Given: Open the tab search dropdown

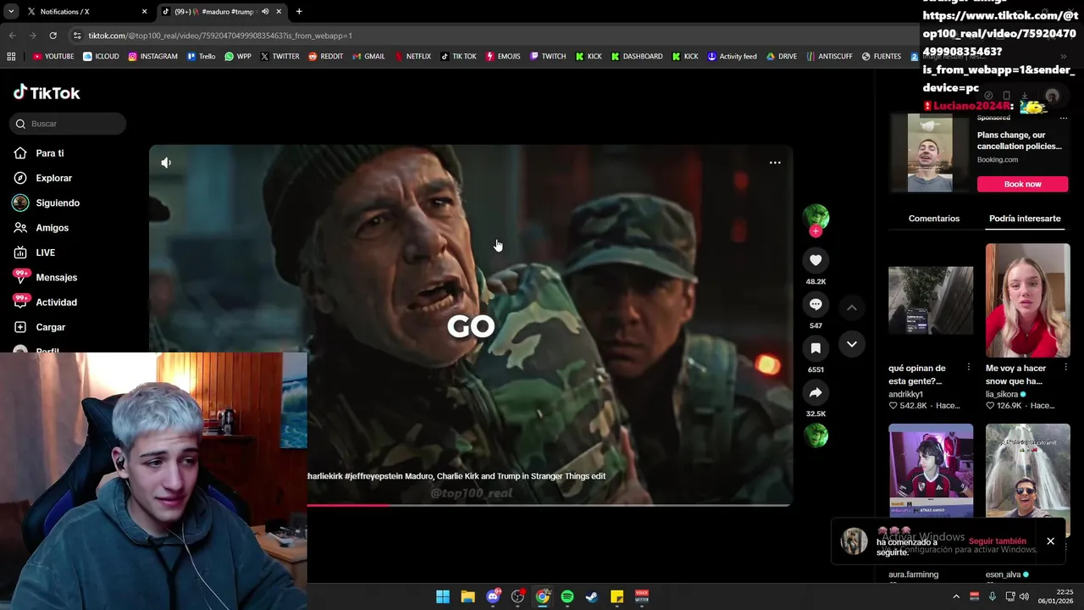Looking at the screenshot, I should pos(10,12).
